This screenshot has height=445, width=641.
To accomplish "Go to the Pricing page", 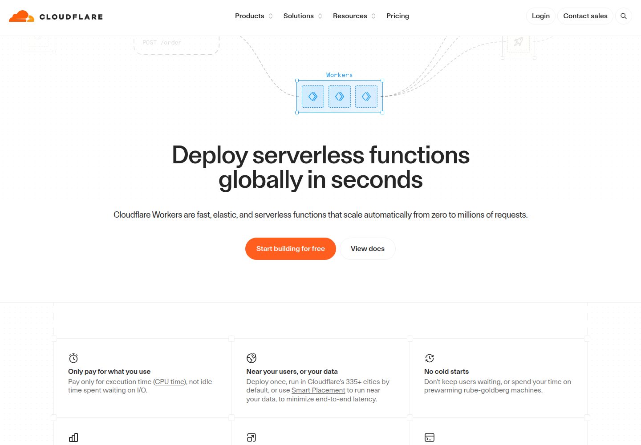I will tap(398, 16).
